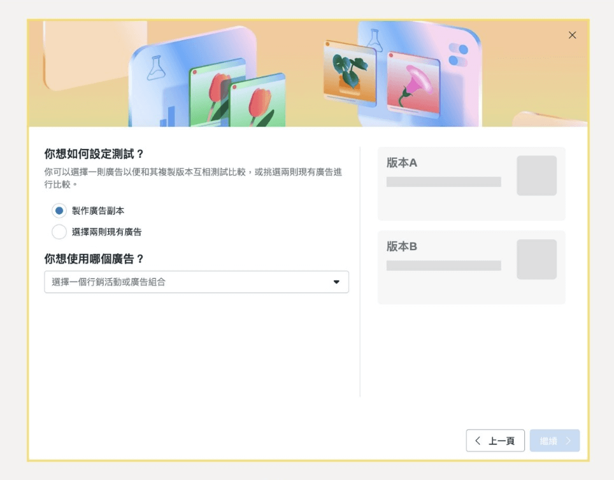Click the Version B thumbnail placeholder
The height and width of the screenshot is (480, 614).
(x=536, y=259)
